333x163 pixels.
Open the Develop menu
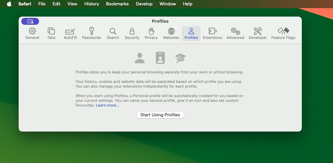pos(144,4)
